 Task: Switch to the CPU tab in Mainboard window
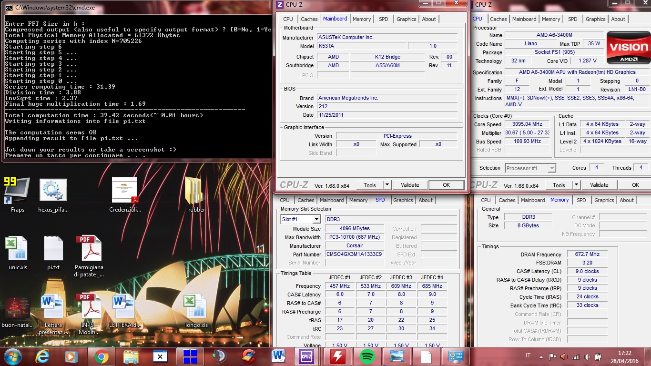click(x=288, y=19)
